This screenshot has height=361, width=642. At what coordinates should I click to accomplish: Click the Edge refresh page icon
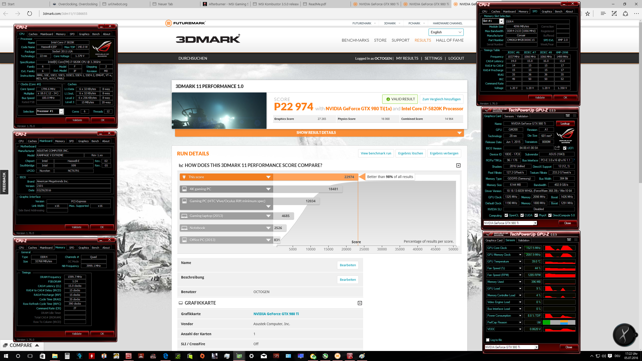click(x=30, y=14)
